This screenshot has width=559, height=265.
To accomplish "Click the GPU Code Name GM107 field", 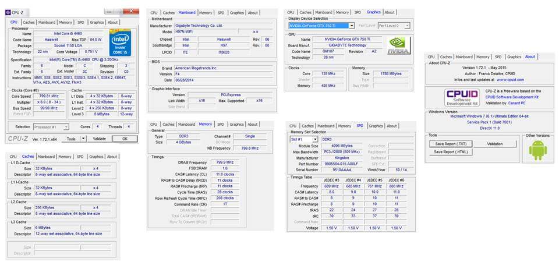I will [328, 52].
